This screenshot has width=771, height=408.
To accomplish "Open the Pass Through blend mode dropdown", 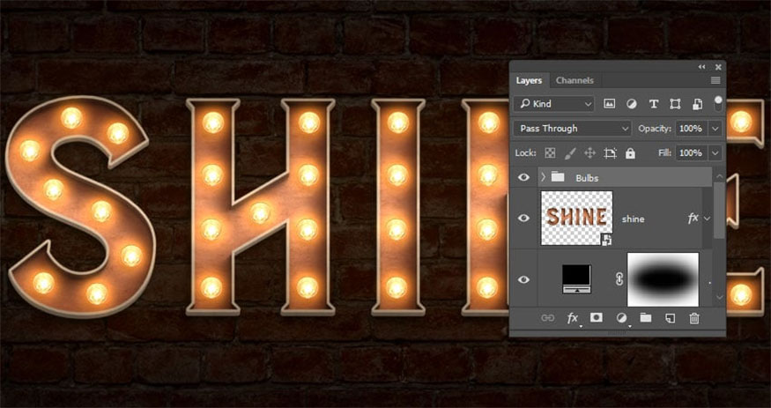I will point(572,129).
